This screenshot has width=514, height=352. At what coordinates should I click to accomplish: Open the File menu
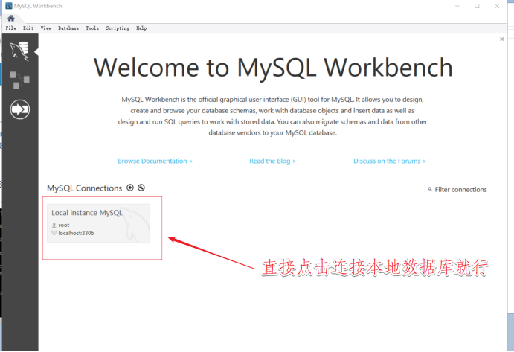[11, 28]
